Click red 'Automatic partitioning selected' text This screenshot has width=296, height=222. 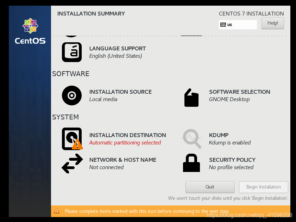[125, 143]
